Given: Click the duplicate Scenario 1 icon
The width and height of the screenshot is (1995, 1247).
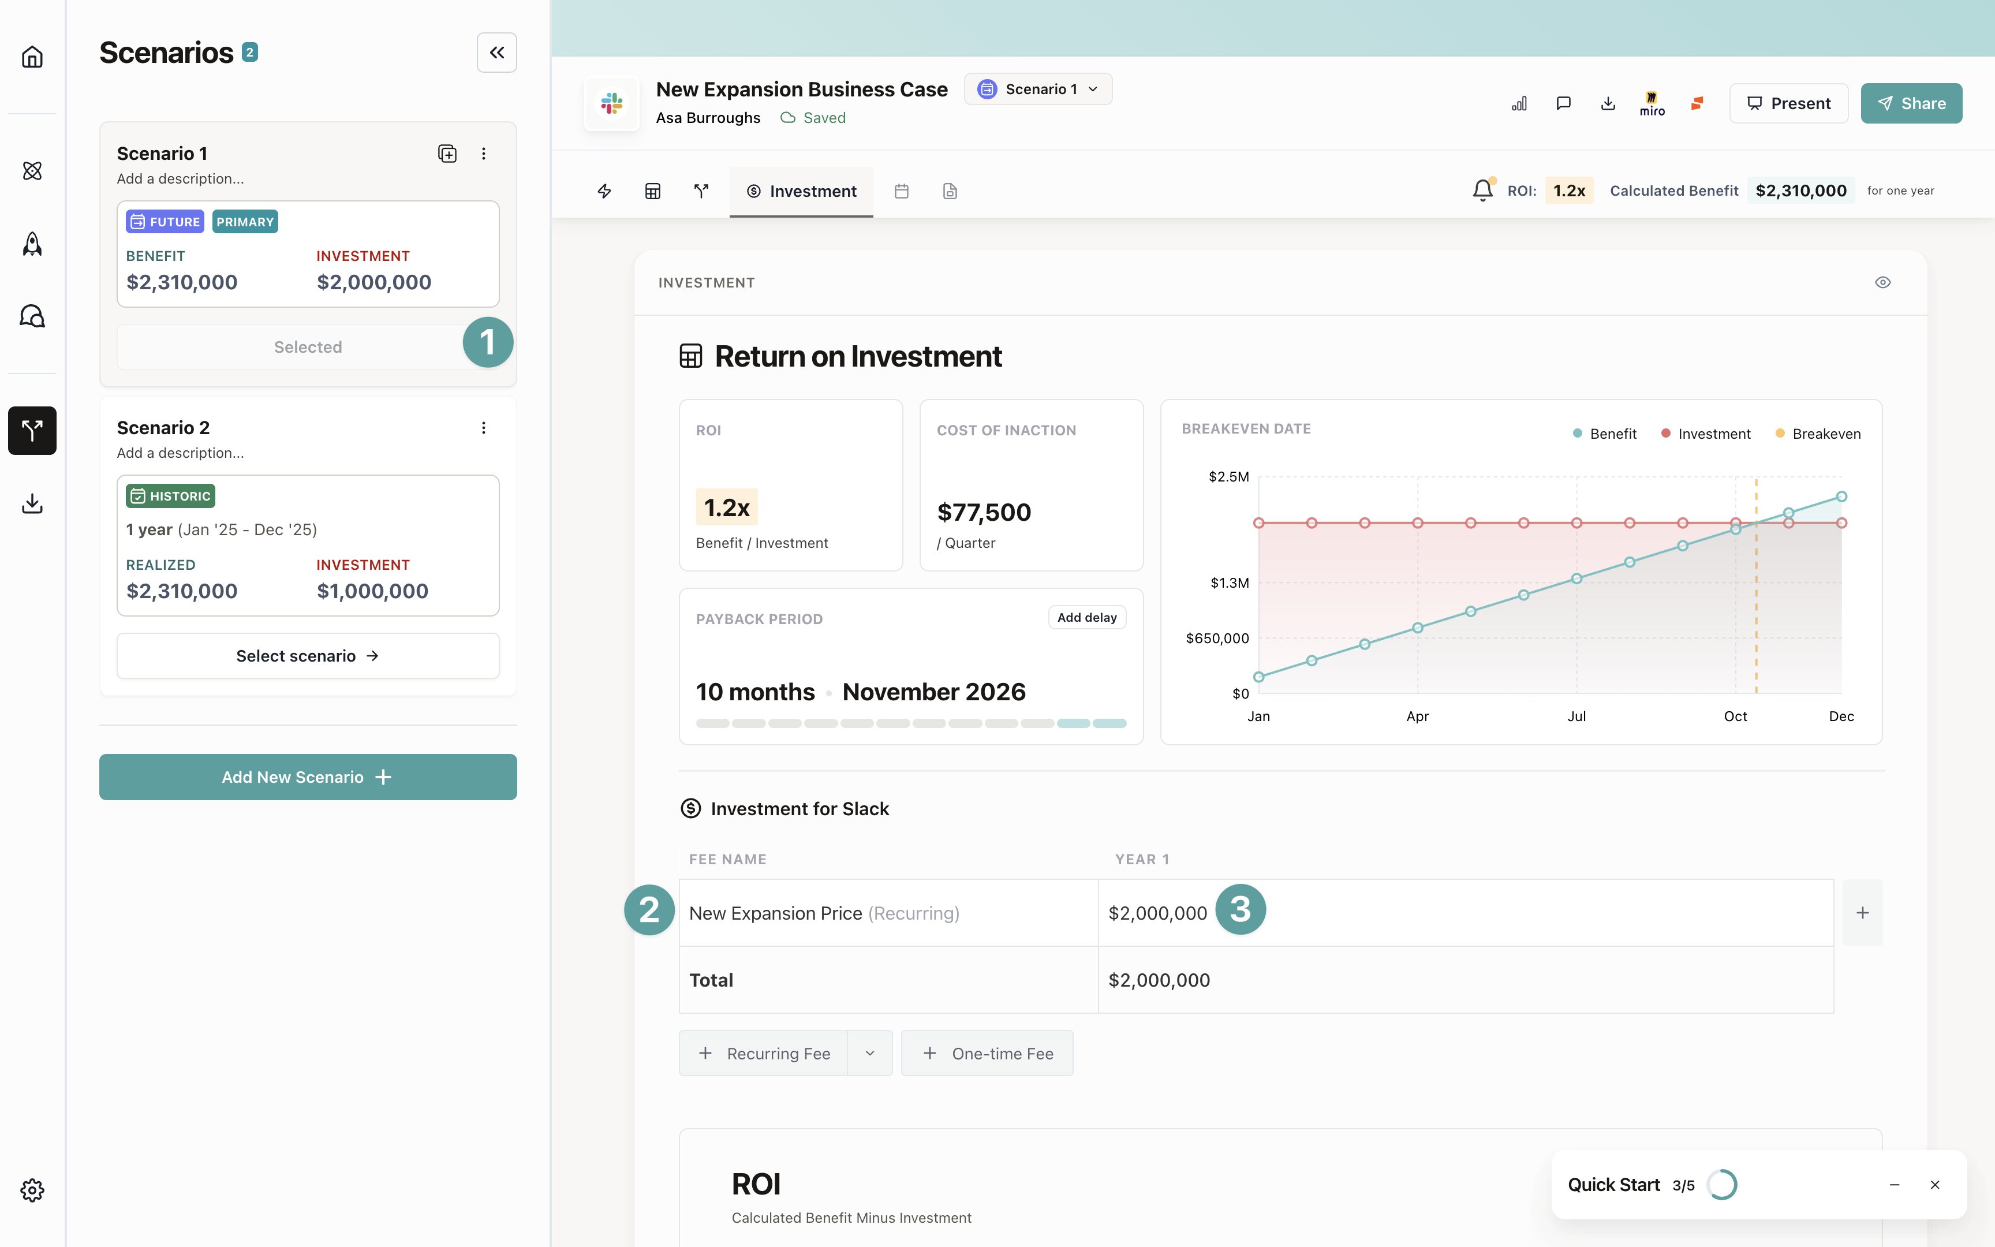Looking at the screenshot, I should click(447, 154).
